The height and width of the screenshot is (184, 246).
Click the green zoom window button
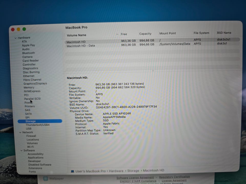click(24, 29)
